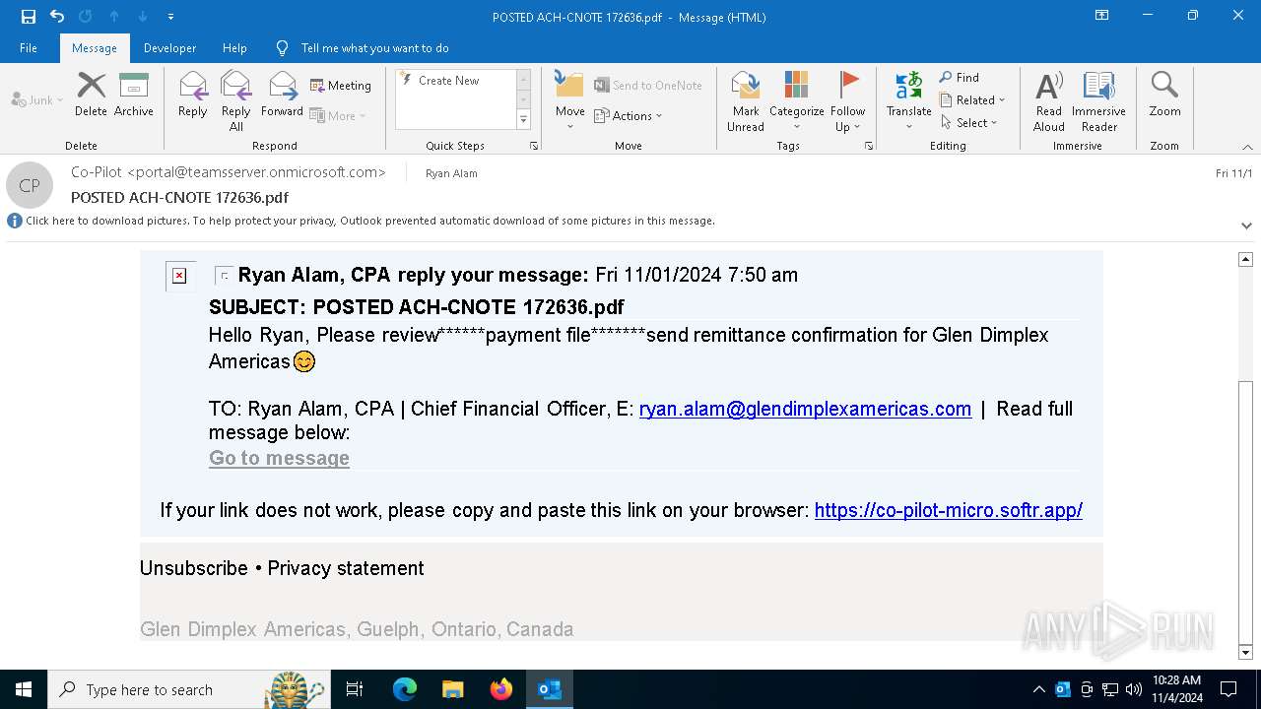Viewport: 1261px width, 709px height.
Task: Launch Microsoft Edge from taskbar
Action: click(405, 689)
